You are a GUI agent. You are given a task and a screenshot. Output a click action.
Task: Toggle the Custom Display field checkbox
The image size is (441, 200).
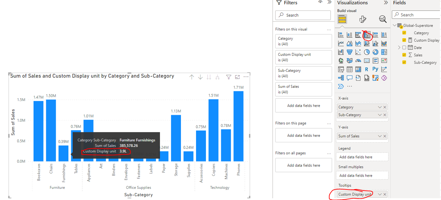[x=404, y=40]
